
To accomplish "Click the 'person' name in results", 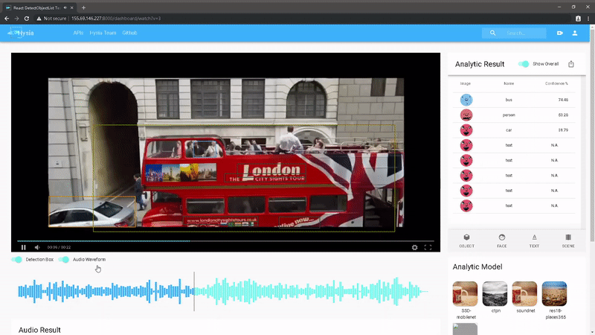I will [x=509, y=115].
